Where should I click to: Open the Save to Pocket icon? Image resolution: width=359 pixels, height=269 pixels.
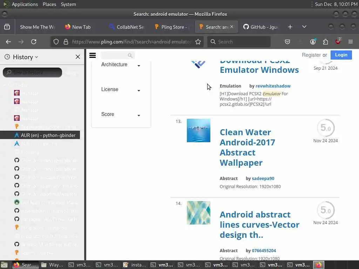tap(287, 42)
